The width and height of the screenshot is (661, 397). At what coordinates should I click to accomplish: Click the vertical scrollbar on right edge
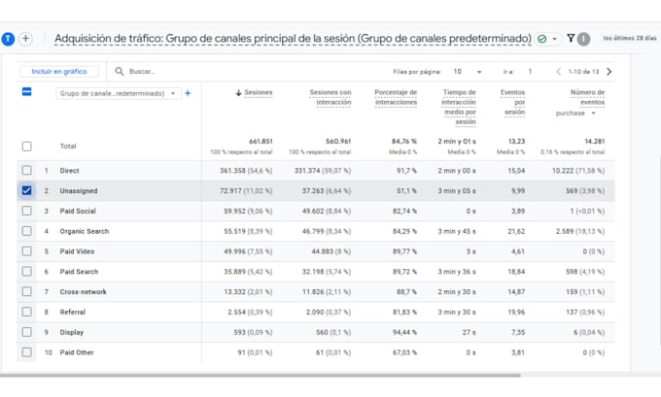(x=659, y=250)
